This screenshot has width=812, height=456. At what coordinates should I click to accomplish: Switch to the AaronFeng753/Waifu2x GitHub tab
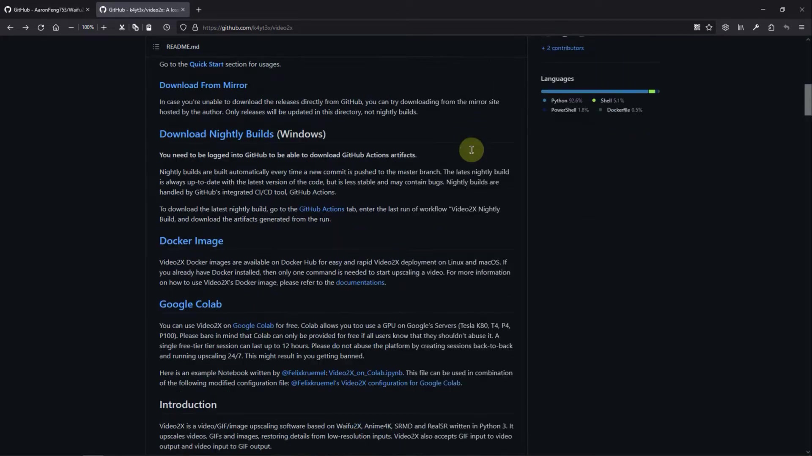point(47,9)
